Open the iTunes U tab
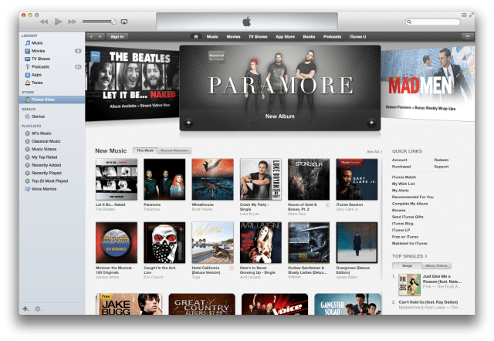 pyautogui.click(x=357, y=36)
